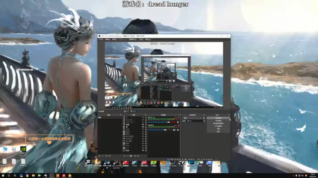This screenshot has width=318, height=178.
Task: Hide the bottom display capture source via its eye
Action: [143, 150]
